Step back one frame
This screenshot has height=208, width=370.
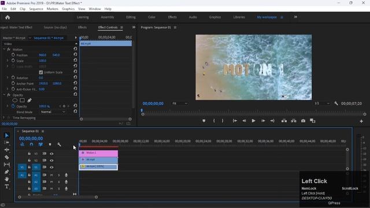pyautogui.click(x=244, y=121)
